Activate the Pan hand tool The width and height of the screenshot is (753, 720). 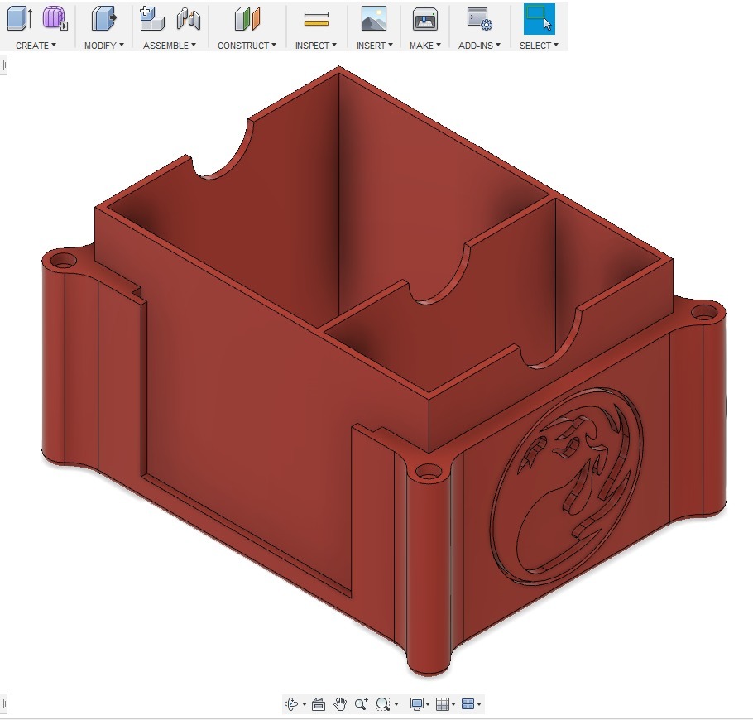click(x=340, y=704)
